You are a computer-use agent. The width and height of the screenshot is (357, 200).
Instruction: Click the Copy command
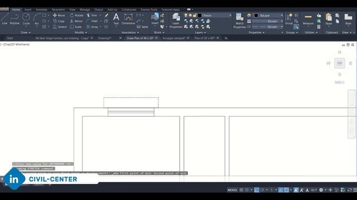[59, 21]
